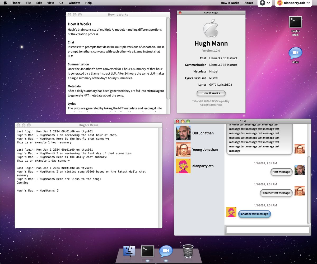This screenshot has height=264, width=317.
Task: Click the Young Jonathan contact name
Action: point(205,150)
